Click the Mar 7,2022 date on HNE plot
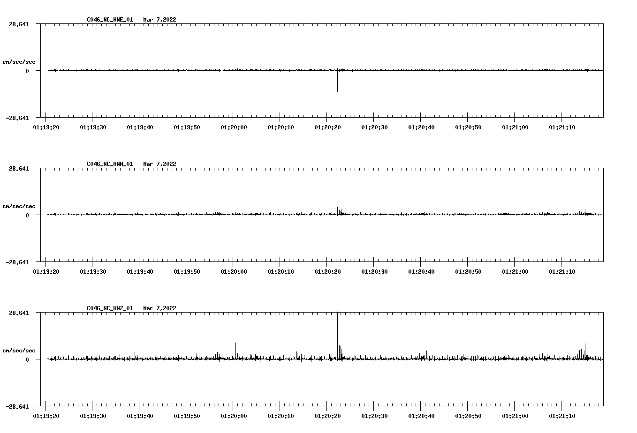 (159, 20)
